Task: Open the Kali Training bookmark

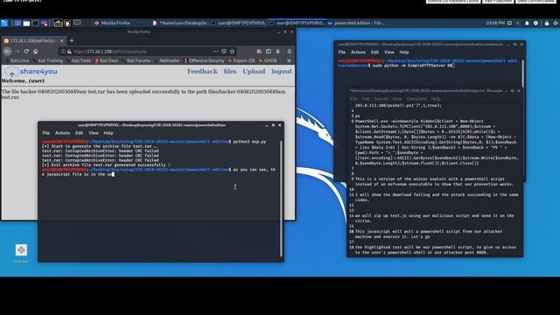Action: click(47, 60)
